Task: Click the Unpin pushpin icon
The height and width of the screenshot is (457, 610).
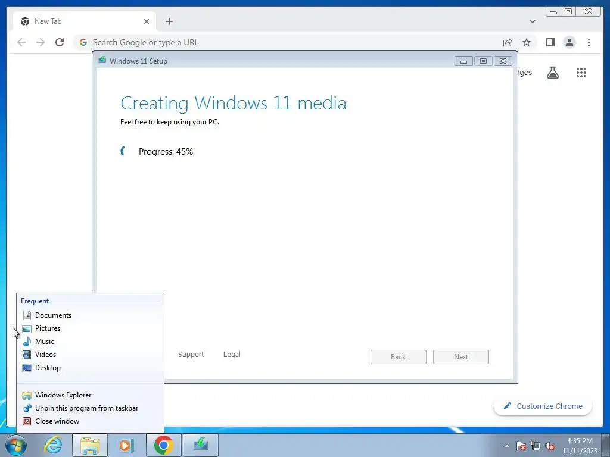Action: (27, 408)
